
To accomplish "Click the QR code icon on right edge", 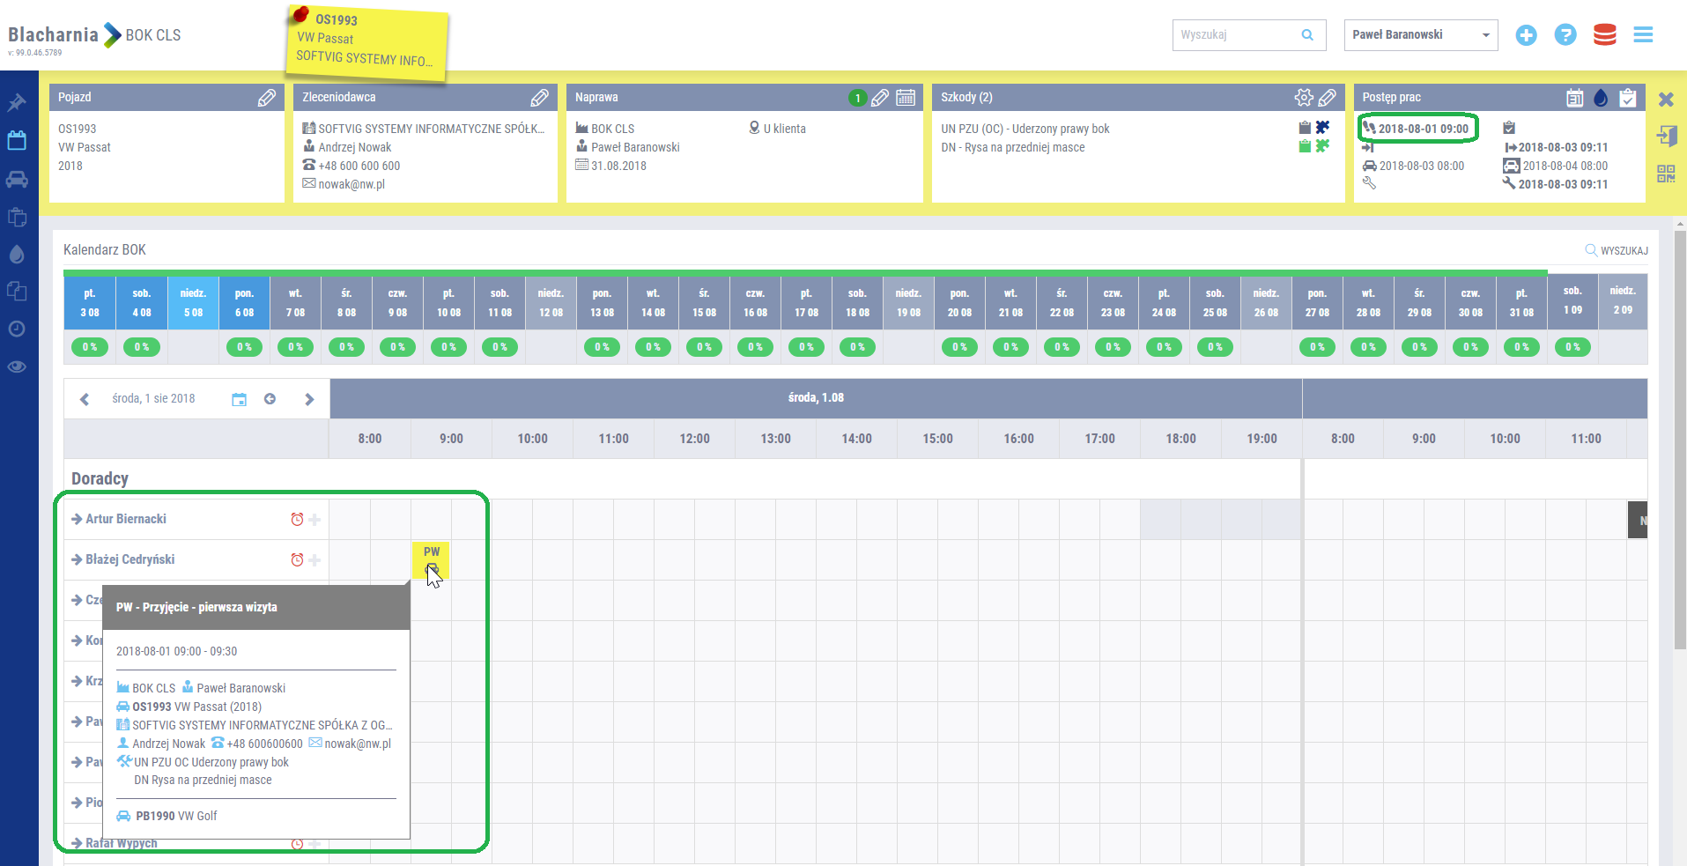I will 1665,174.
